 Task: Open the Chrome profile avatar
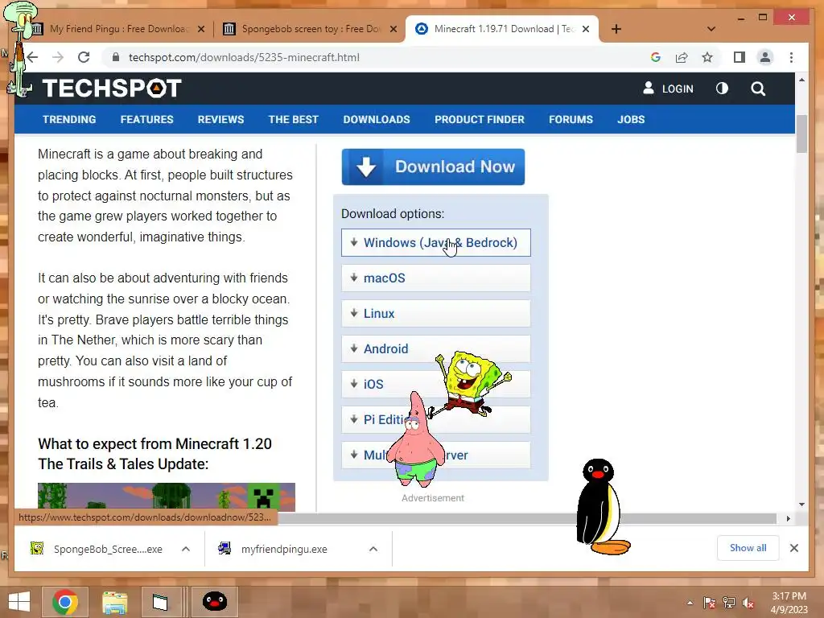pos(765,57)
